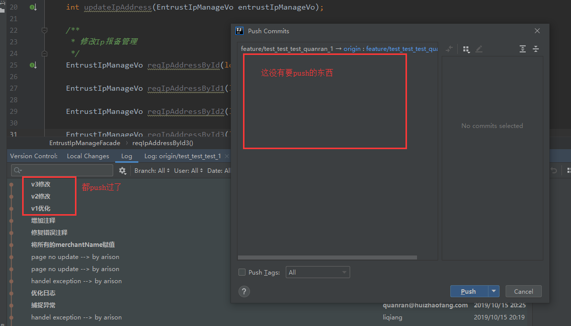Click the undo arrow icon in Log toolbar
The image size is (571, 326).
pos(553,170)
